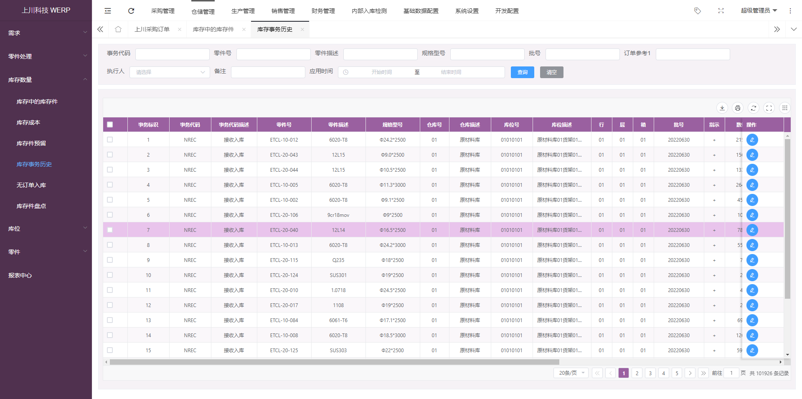Open the 20条/页 page size dropdown

pos(571,373)
